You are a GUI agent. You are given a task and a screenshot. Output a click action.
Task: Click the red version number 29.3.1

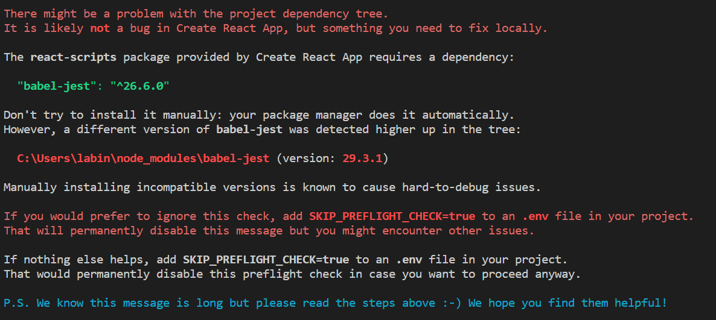click(x=362, y=158)
